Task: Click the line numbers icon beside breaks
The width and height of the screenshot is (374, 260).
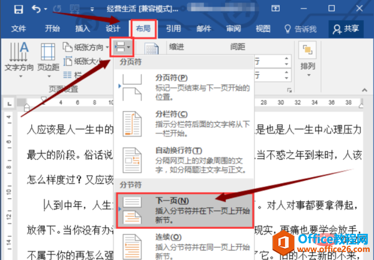Action: (x=151, y=49)
